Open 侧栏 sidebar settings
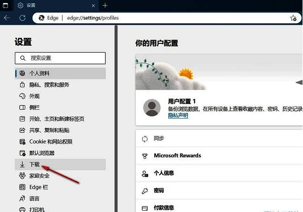The image size is (303, 212). click(x=34, y=107)
